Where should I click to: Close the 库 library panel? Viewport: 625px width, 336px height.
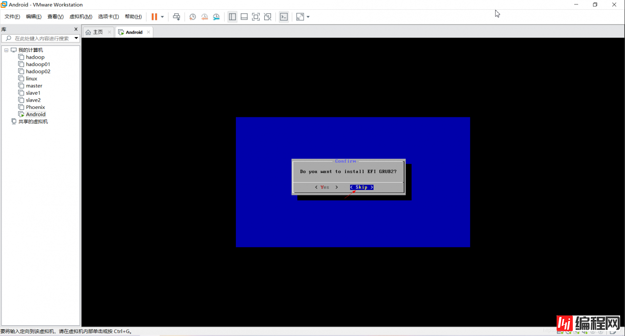[76, 29]
